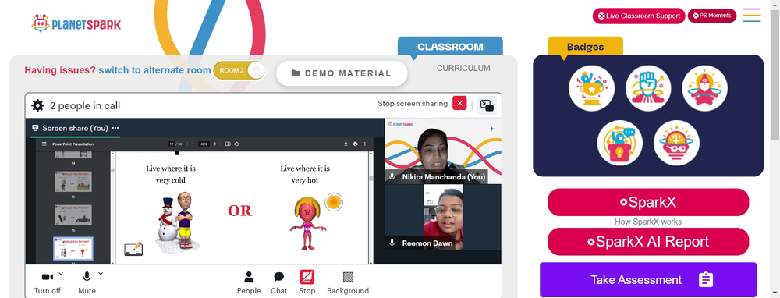Screen dimensions: 780x298
Task: Click the rotate PDF icon
Action: point(236,144)
